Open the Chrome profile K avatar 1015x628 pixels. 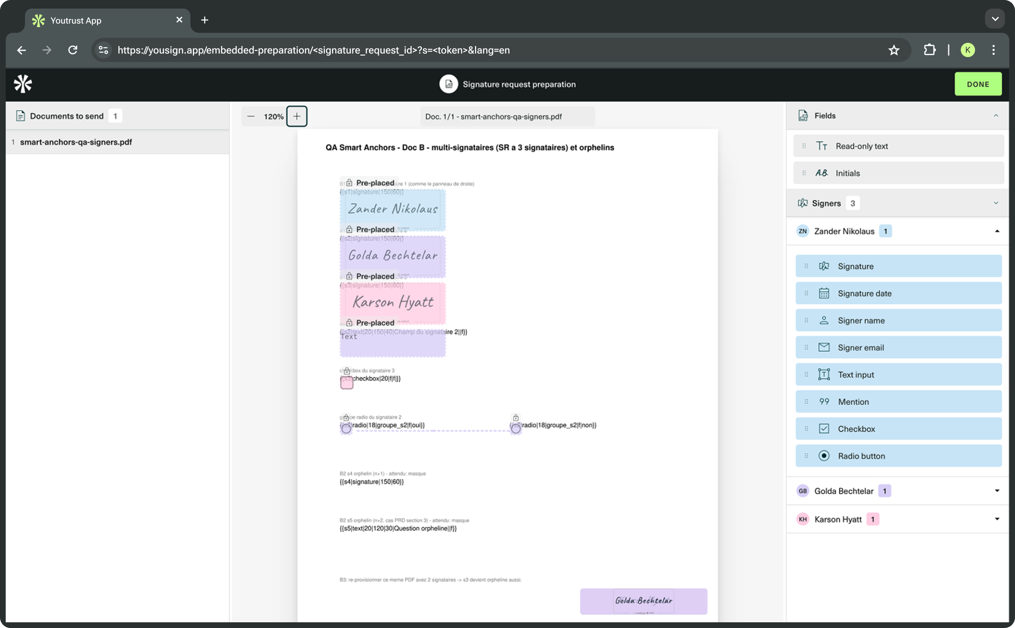(x=967, y=50)
